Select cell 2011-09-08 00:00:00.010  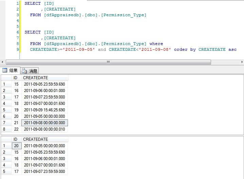[x=45, y=129]
